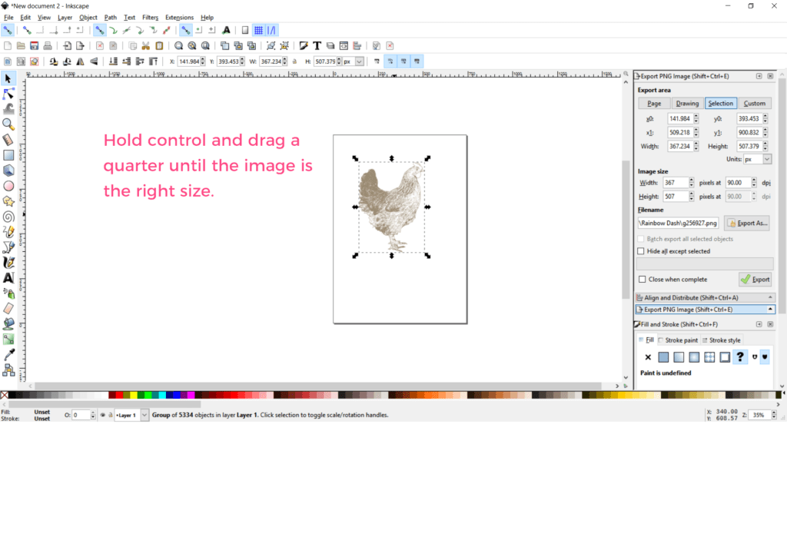Image resolution: width=787 pixels, height=540 pixels.
Task: Switch to Stroke paint tab
Action: [678, 340]
